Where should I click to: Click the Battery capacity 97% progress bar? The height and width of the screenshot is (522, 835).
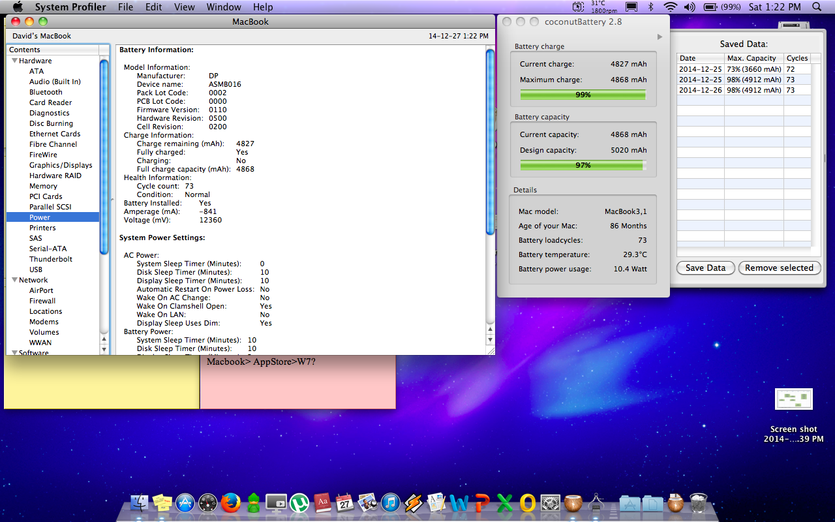coord(583,165)
